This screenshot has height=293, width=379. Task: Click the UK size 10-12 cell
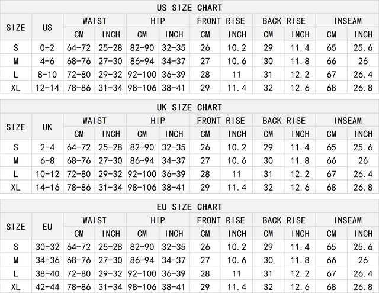47,174
